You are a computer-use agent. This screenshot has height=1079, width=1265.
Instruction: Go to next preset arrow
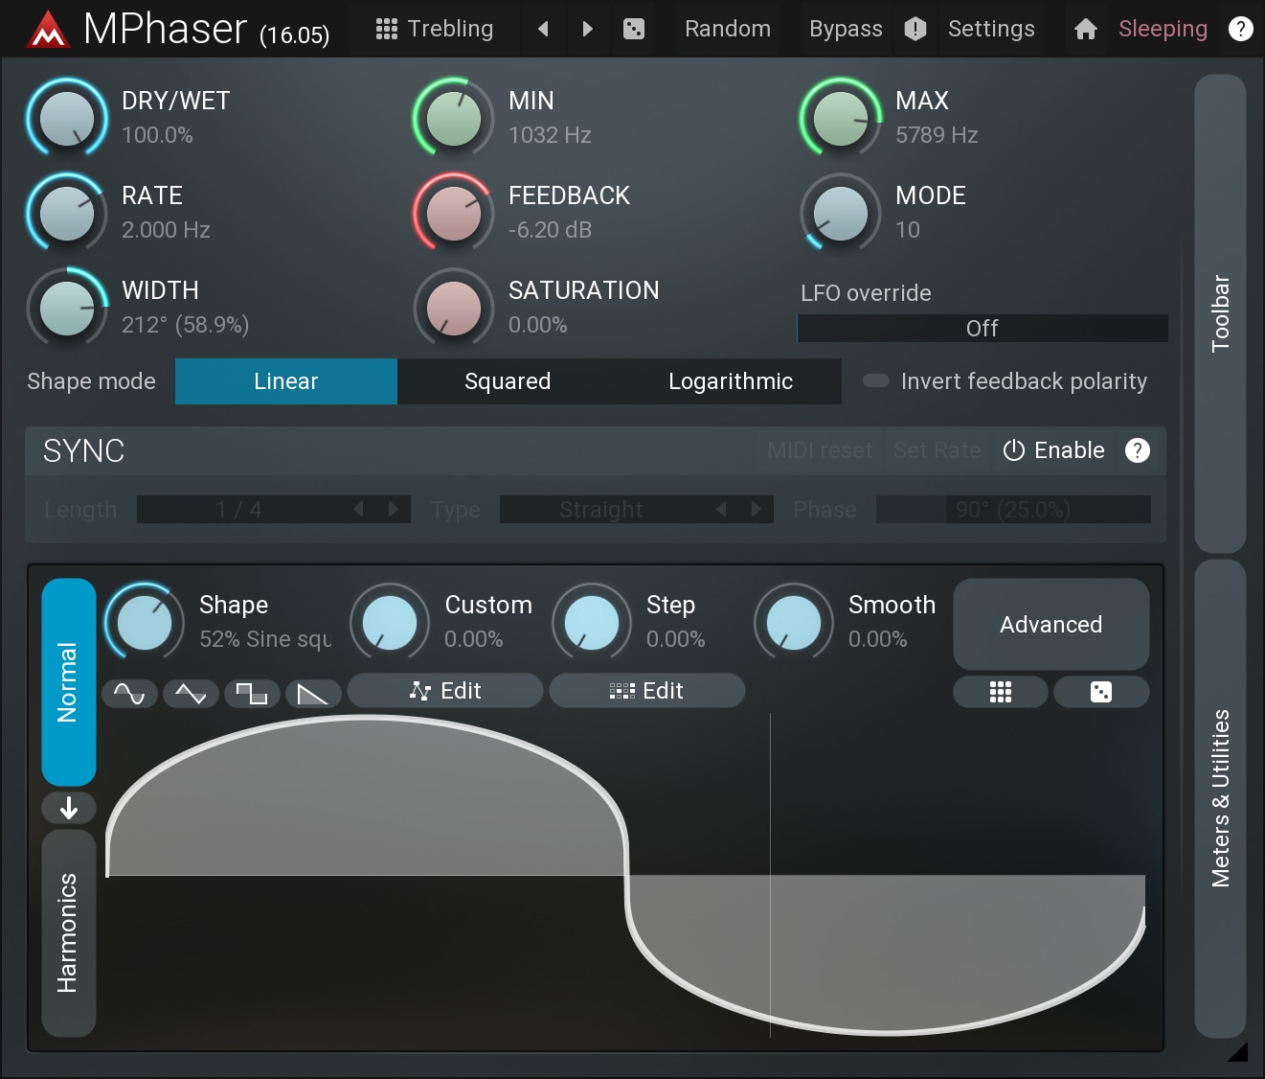(587, 29)
